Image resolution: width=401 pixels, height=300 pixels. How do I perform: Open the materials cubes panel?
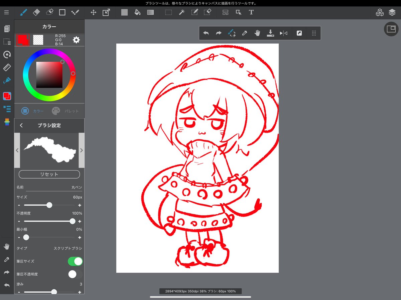click(380, 13)
